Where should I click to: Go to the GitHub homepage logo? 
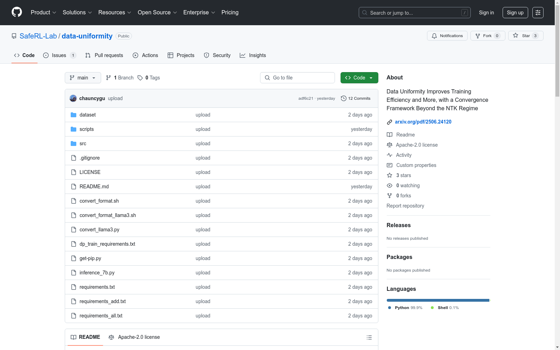17,12
